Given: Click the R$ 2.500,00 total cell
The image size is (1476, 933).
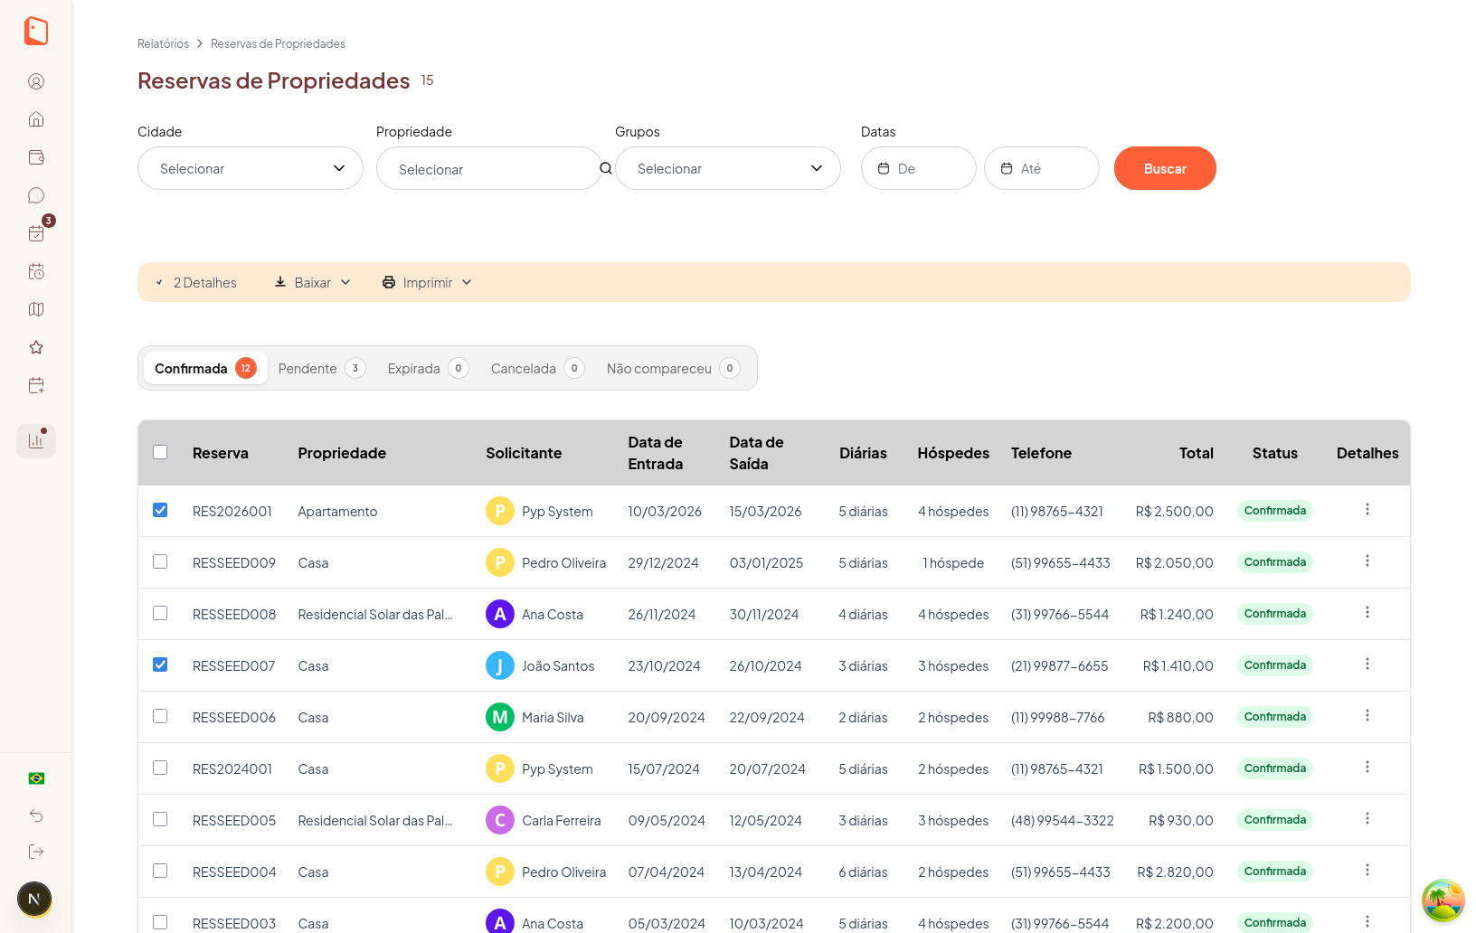Looking at the screenshot, I should [x=1174, y=511].
